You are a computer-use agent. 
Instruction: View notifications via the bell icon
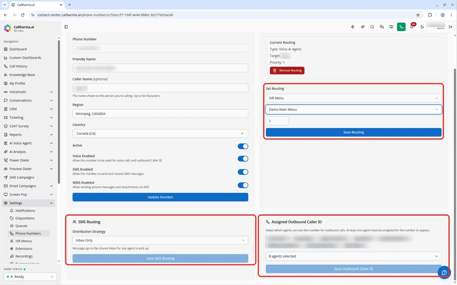pos(412,27)
